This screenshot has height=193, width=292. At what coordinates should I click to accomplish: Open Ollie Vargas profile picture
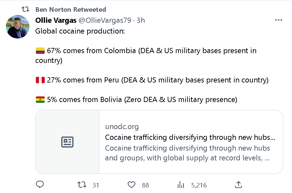click(18, 27)
